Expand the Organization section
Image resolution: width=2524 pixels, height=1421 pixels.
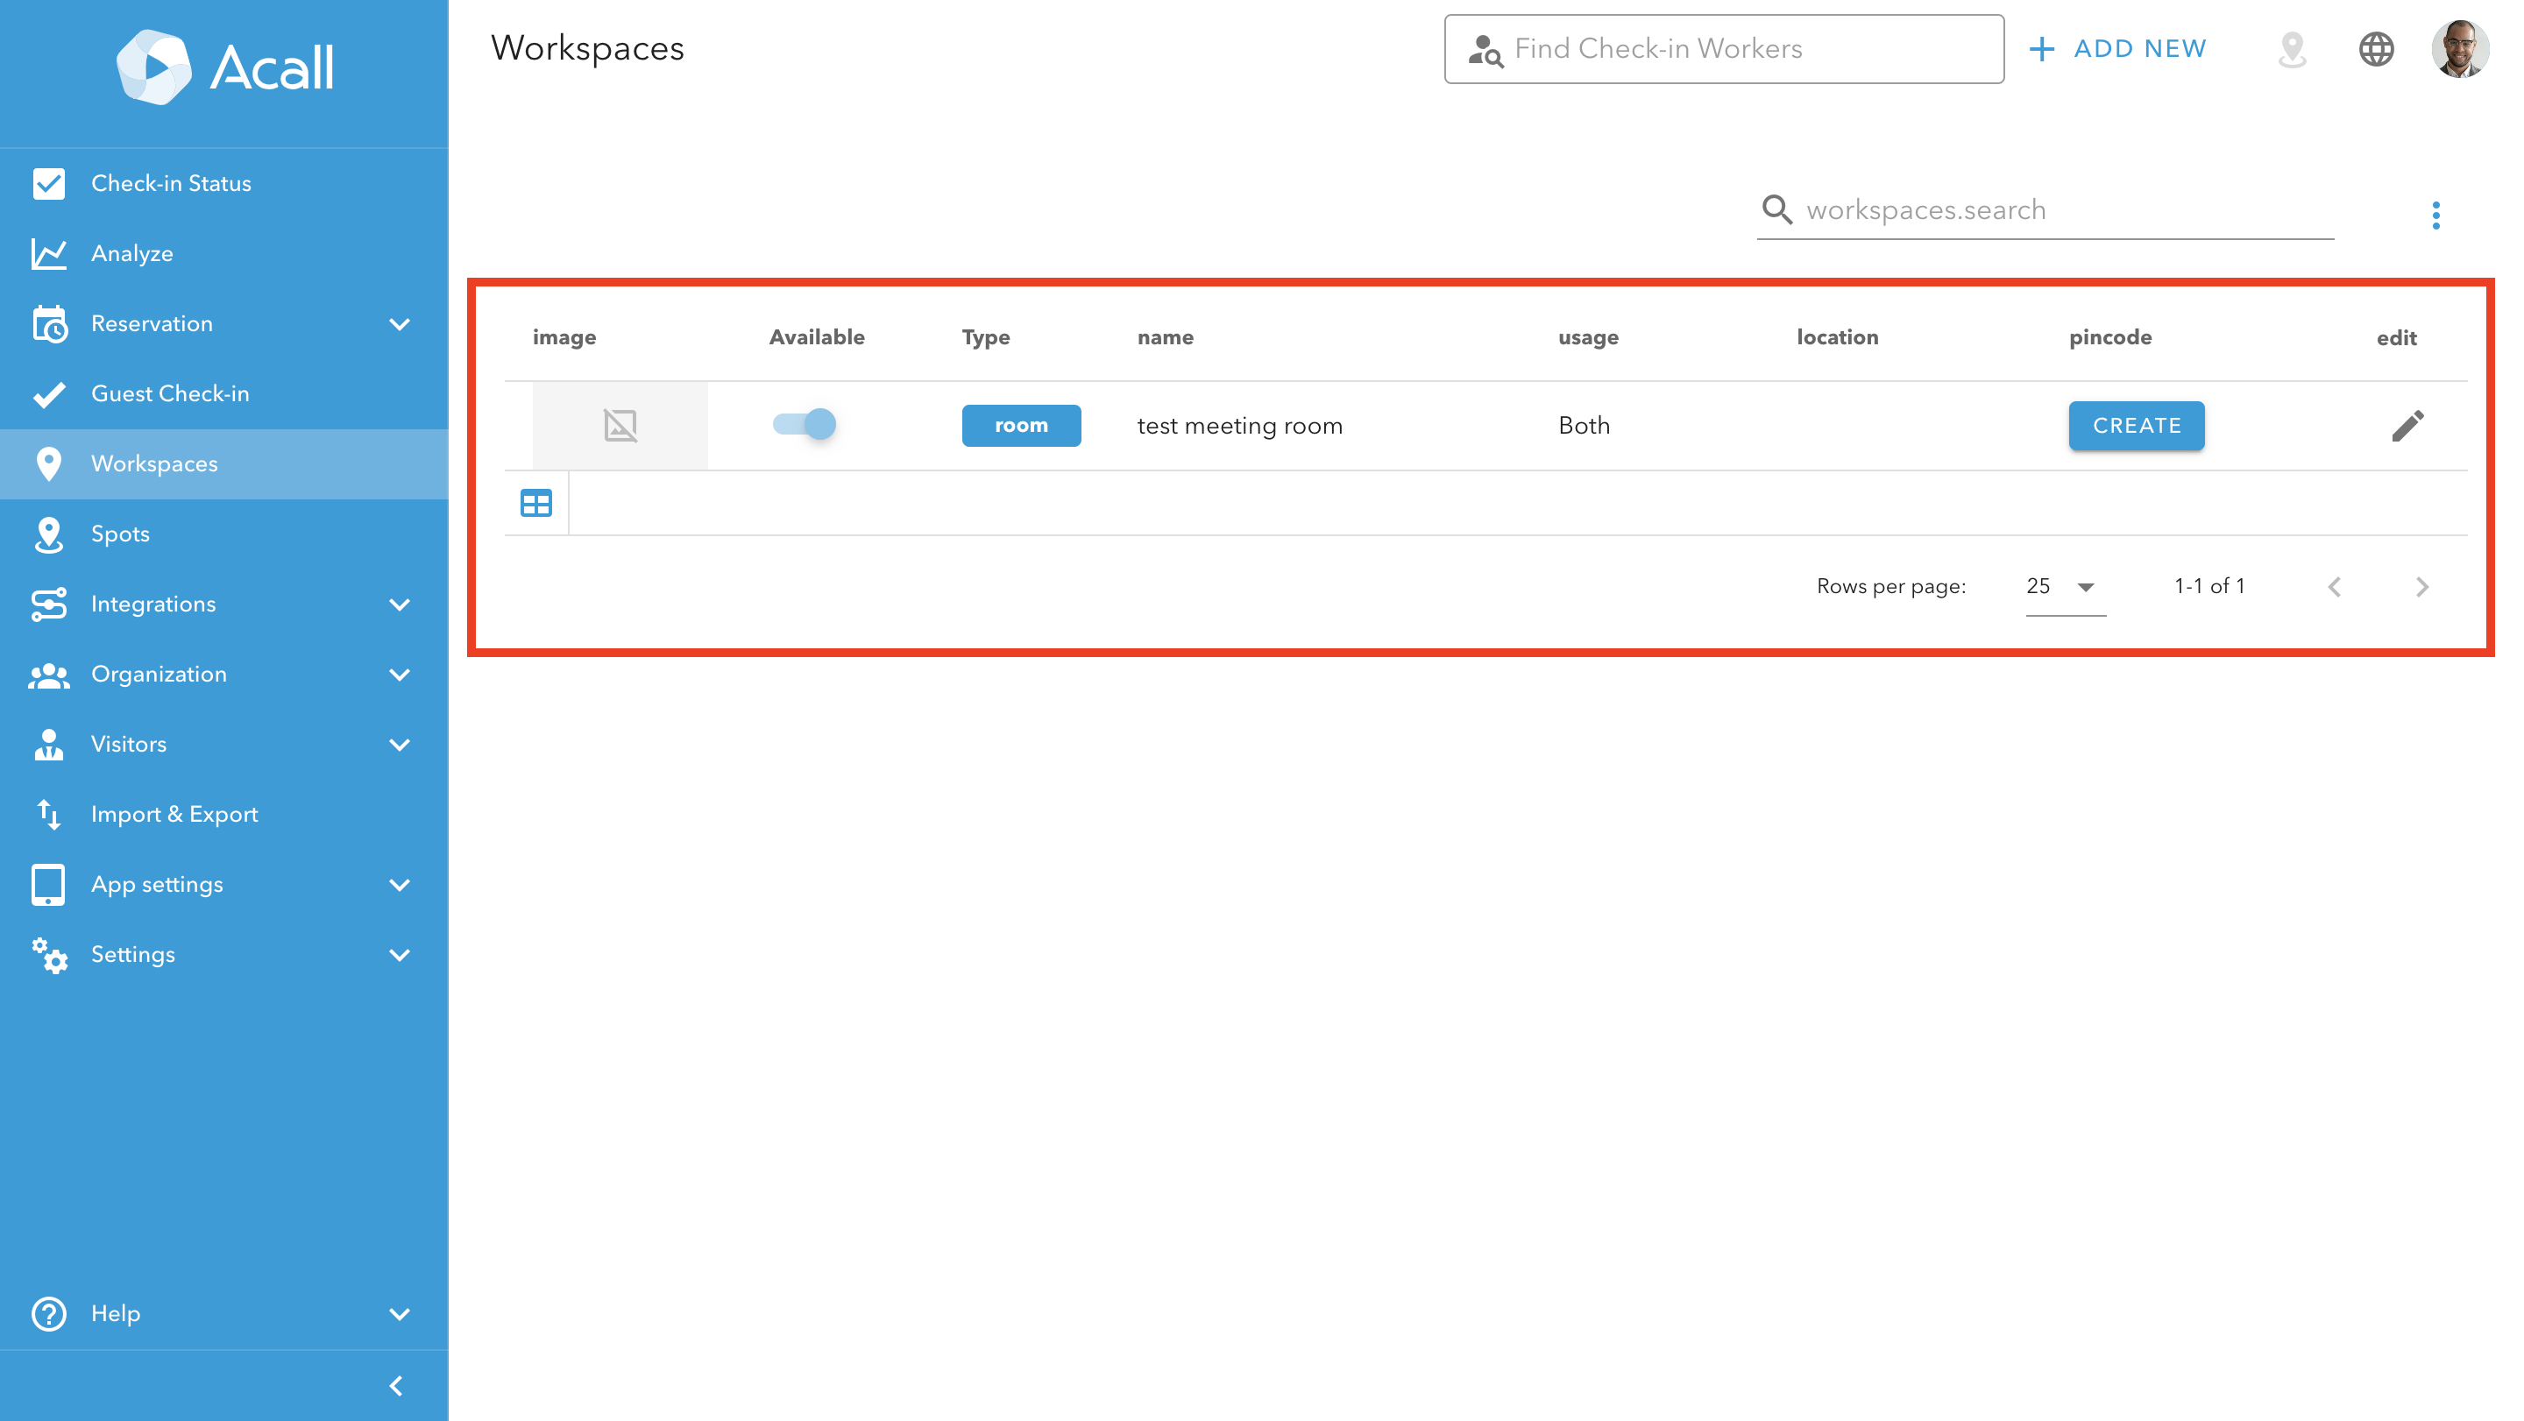click(x=398, y=674)
